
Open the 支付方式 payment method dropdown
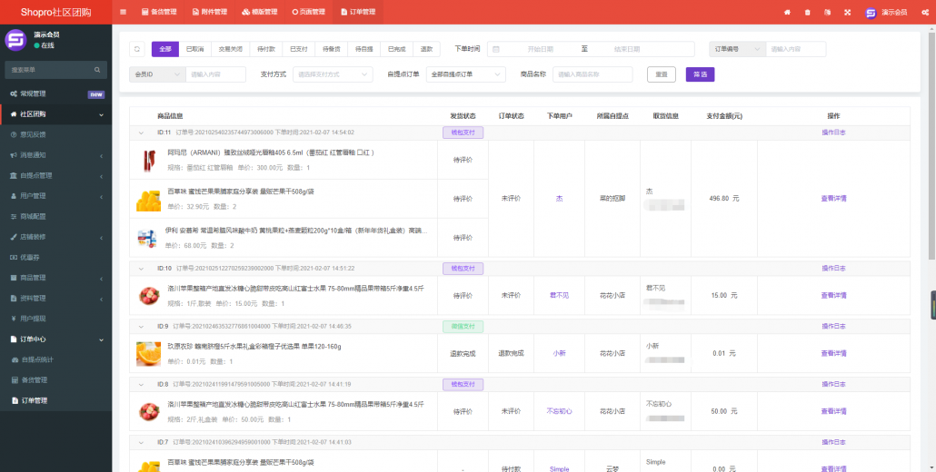coord(332,74)
